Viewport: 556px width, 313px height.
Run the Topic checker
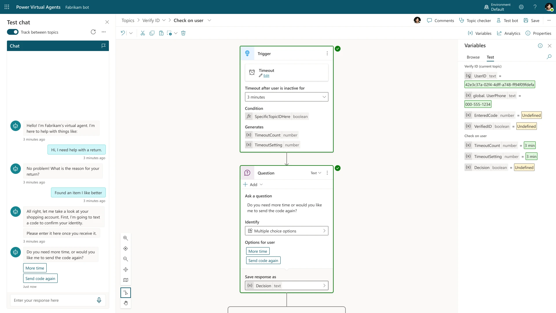475,20
